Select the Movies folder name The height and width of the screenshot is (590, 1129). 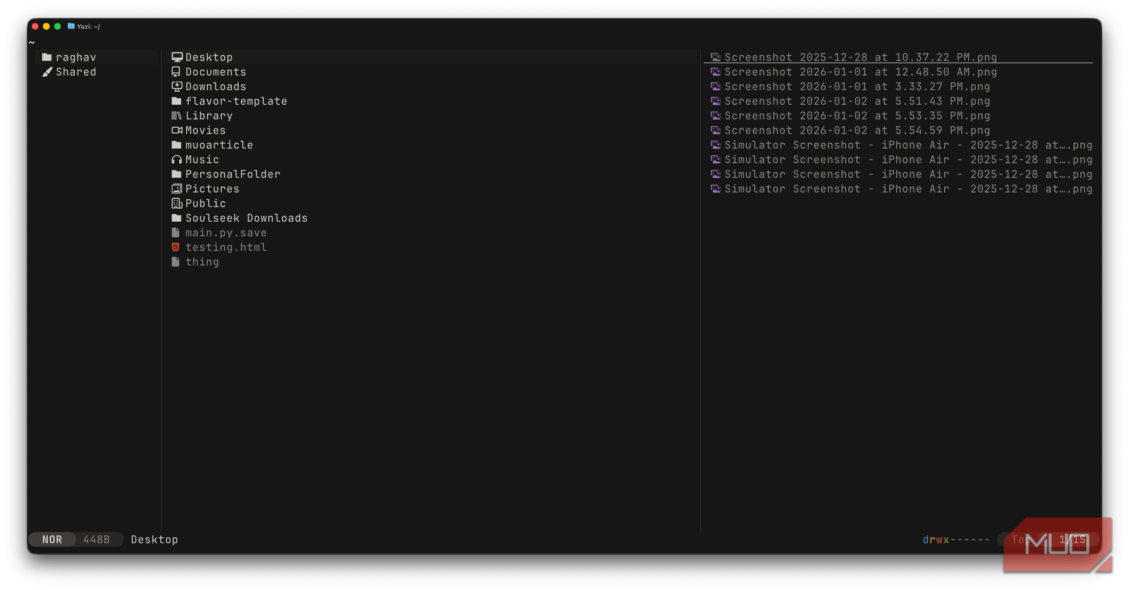206,131
